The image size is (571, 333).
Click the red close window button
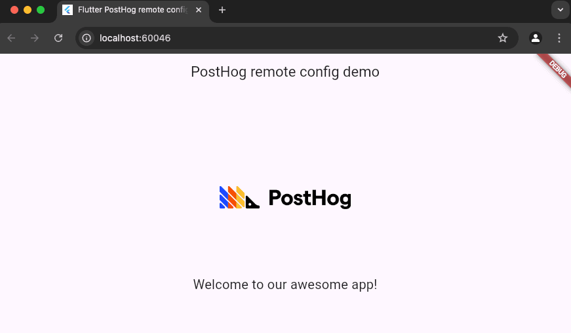click(x=14, y=10)
